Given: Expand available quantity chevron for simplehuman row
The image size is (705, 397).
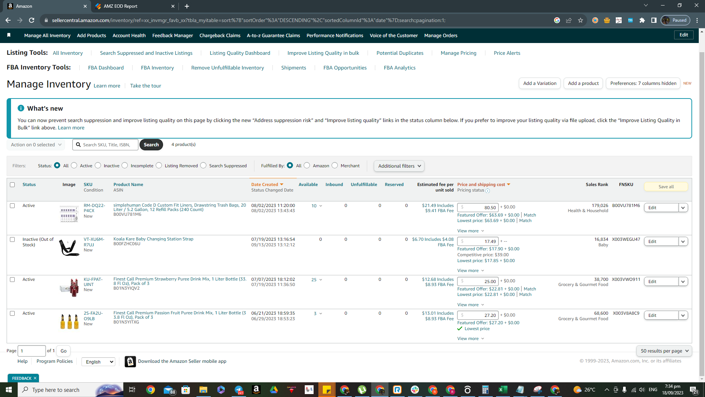Looking at the screenshot, I should click(321, 206).
